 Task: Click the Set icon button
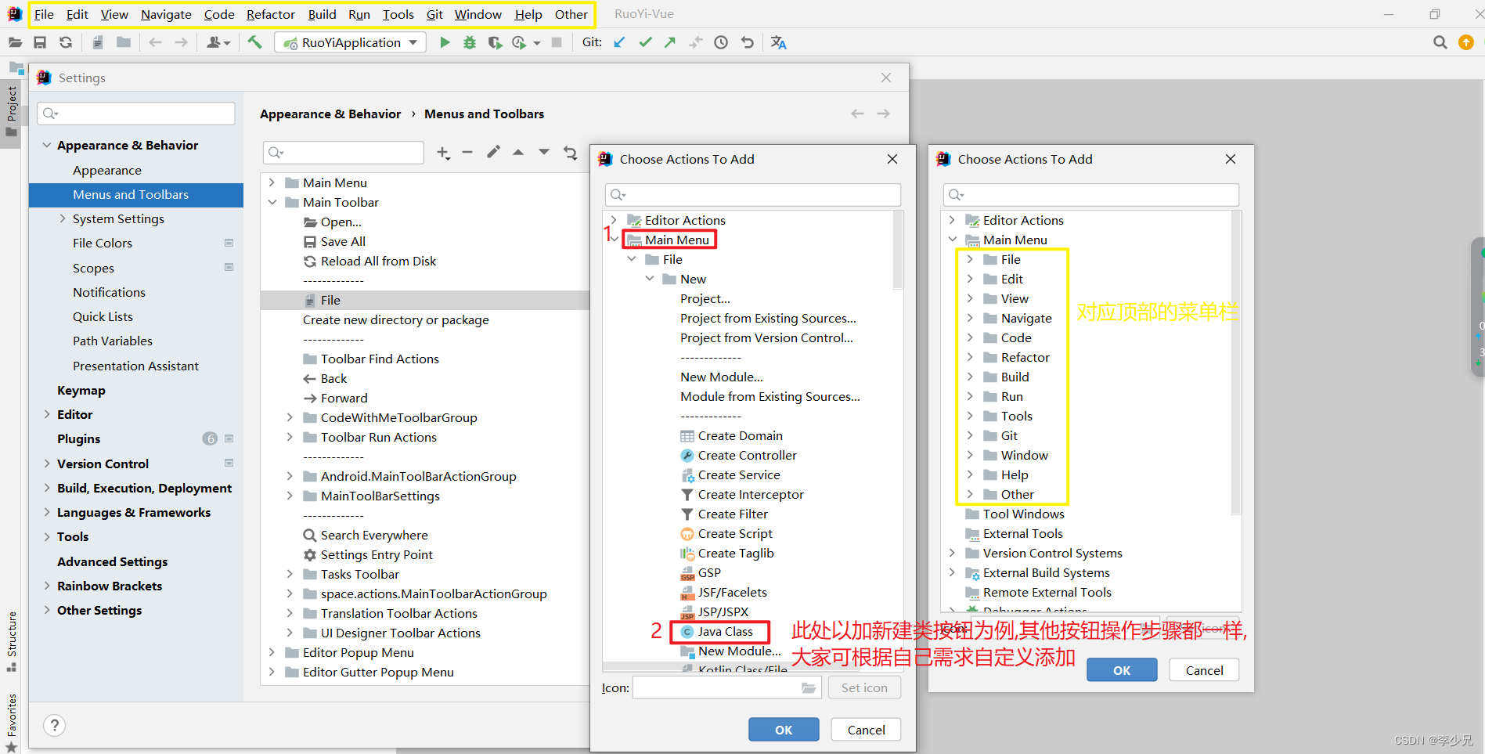pyautogui.click(x=864, y=687)
